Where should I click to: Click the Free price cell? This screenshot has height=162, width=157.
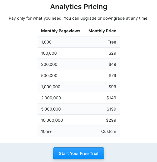(x=102, y=42)
